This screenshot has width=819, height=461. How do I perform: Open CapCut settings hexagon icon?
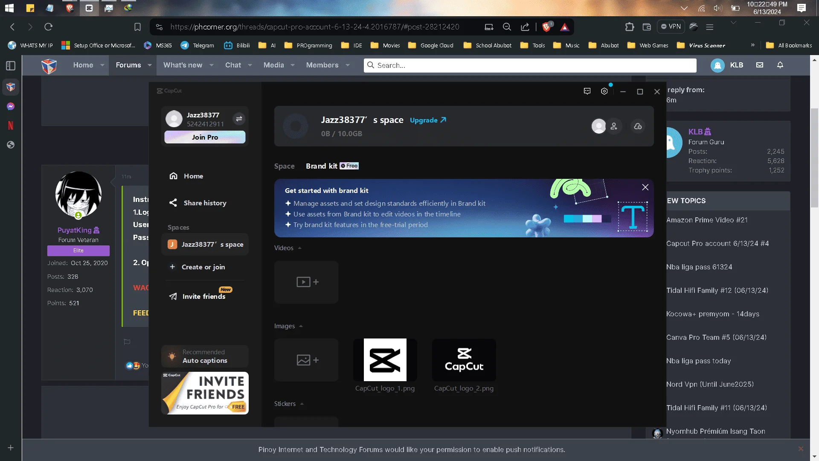click(604, 91)
